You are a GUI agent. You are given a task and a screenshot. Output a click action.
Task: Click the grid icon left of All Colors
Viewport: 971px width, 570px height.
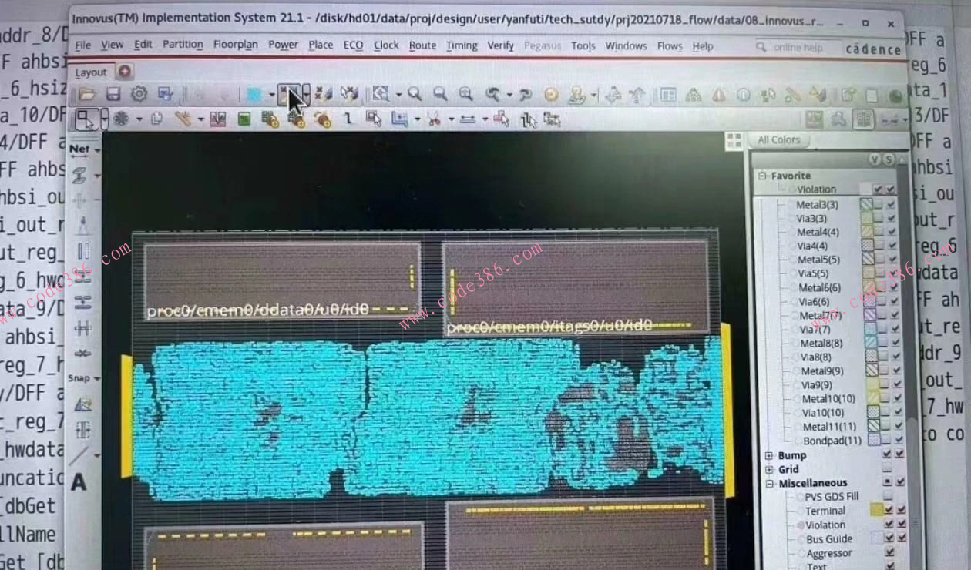(x=734, y=140)
